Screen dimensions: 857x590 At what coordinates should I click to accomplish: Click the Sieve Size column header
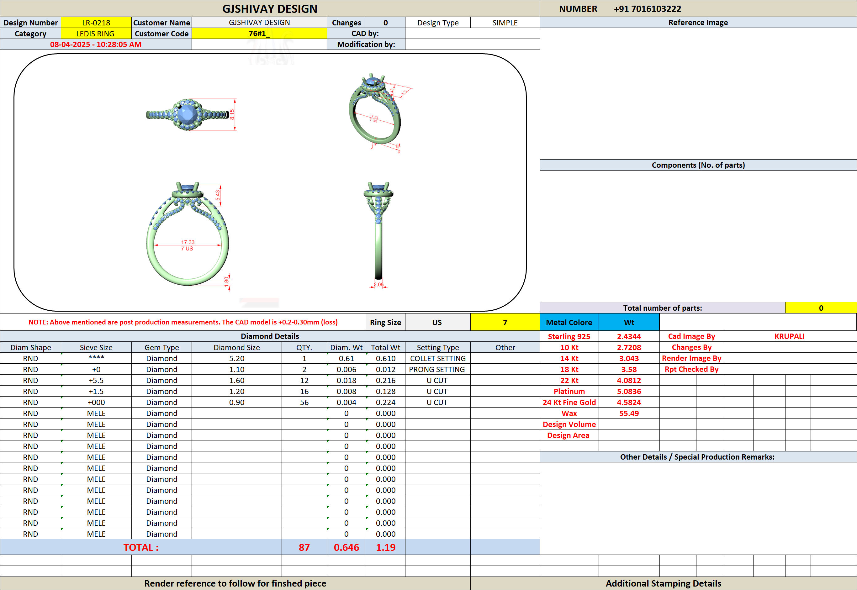(x=96, y=347)
